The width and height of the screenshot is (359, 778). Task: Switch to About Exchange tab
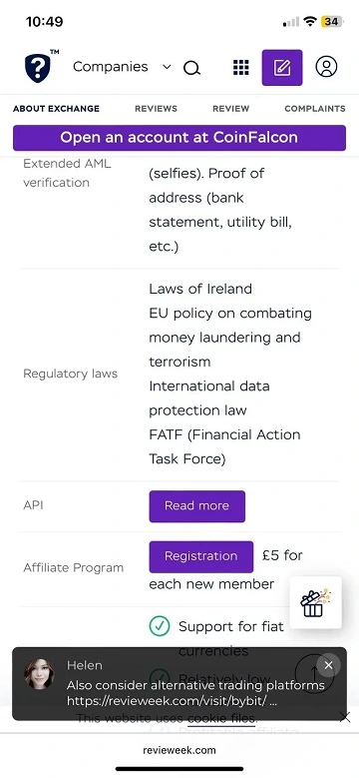pos(56,109)
